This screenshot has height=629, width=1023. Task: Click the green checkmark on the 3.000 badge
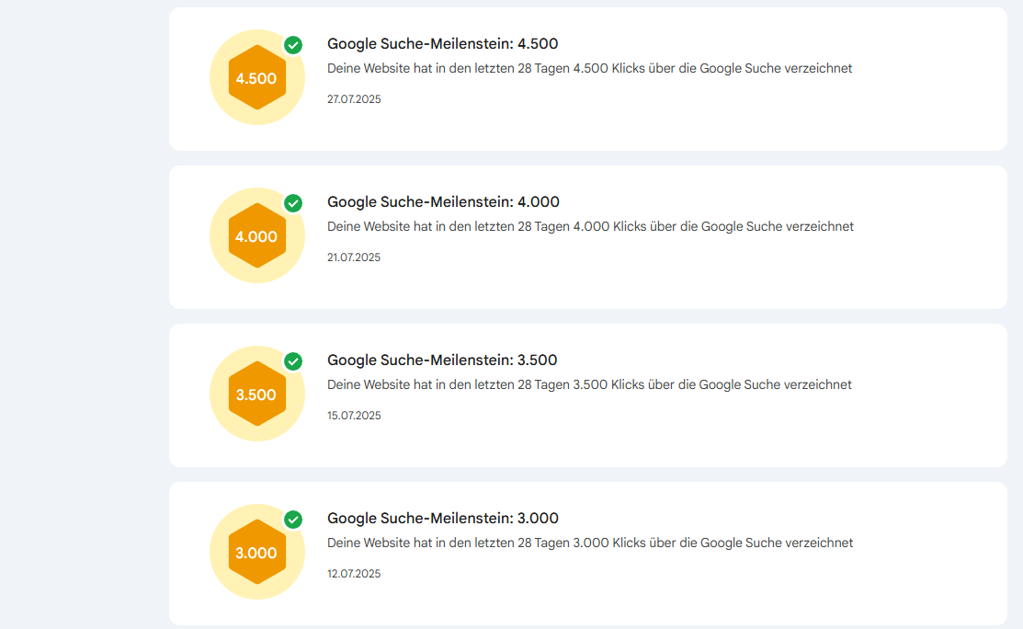tap(293, 520)
